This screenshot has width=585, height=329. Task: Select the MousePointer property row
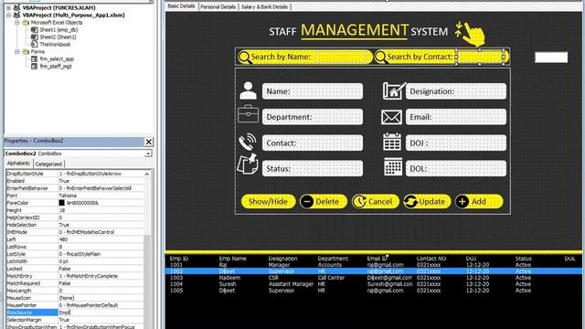click(x=75, y=305)
